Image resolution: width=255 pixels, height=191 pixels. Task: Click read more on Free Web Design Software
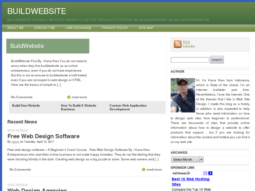154,170
